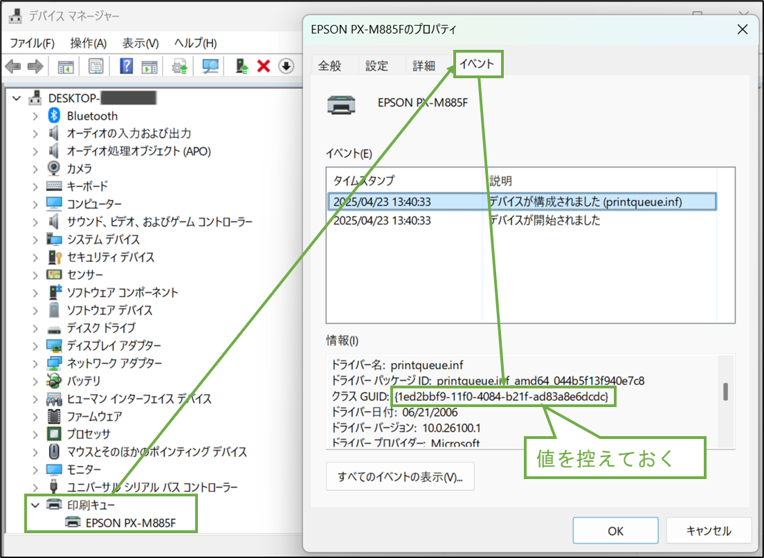Click the red X Uninstall device icon
This screenshot has height=558, width=764.
click(x=264, y=66)
